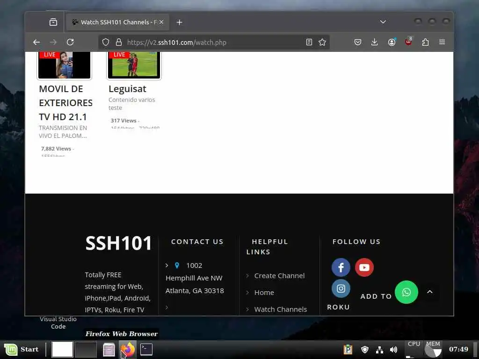Click the '317 Views' text
479x359 pixels.
click(x=123, y=121)
